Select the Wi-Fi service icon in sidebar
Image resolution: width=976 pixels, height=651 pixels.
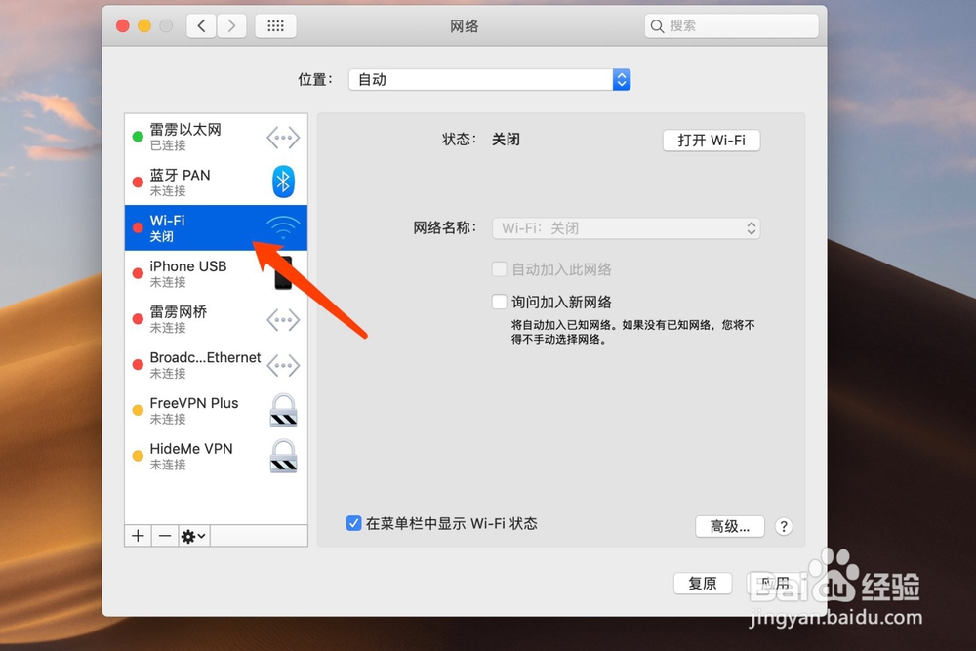tap(282, 226)
